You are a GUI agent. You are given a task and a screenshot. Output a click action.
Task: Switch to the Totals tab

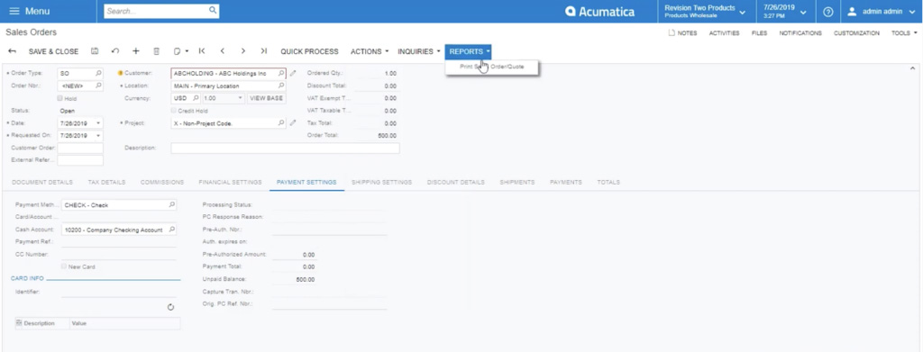click(608, 182)
